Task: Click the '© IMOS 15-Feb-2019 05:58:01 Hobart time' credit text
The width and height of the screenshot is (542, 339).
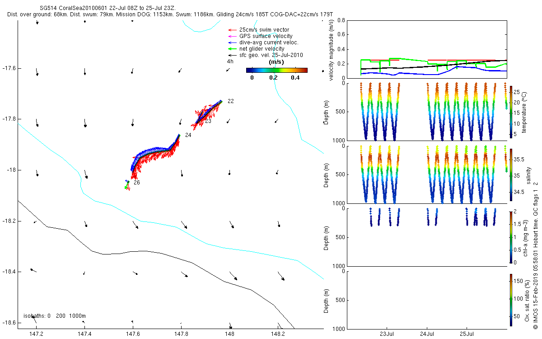Action: pos(536,273)
